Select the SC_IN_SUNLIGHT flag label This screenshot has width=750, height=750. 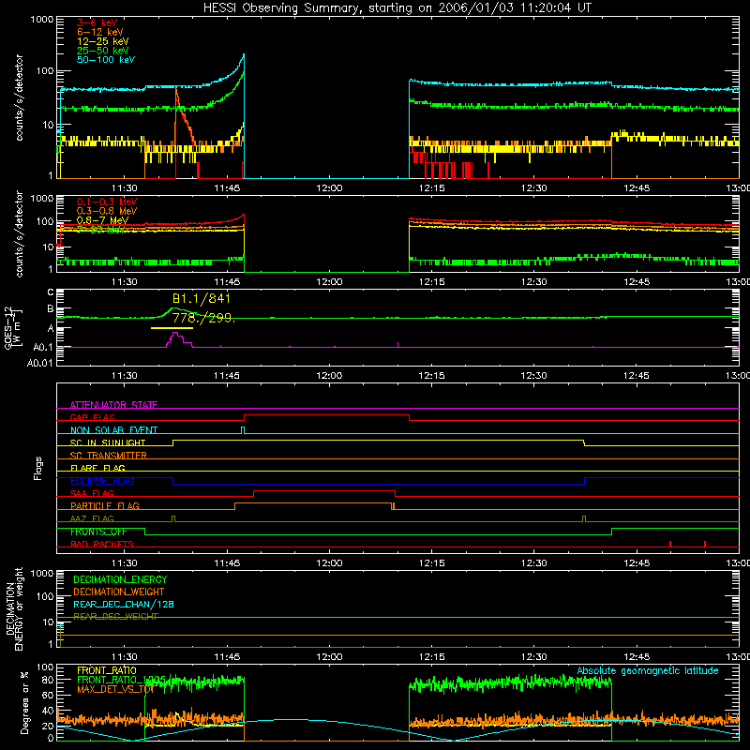coord(108,442)
